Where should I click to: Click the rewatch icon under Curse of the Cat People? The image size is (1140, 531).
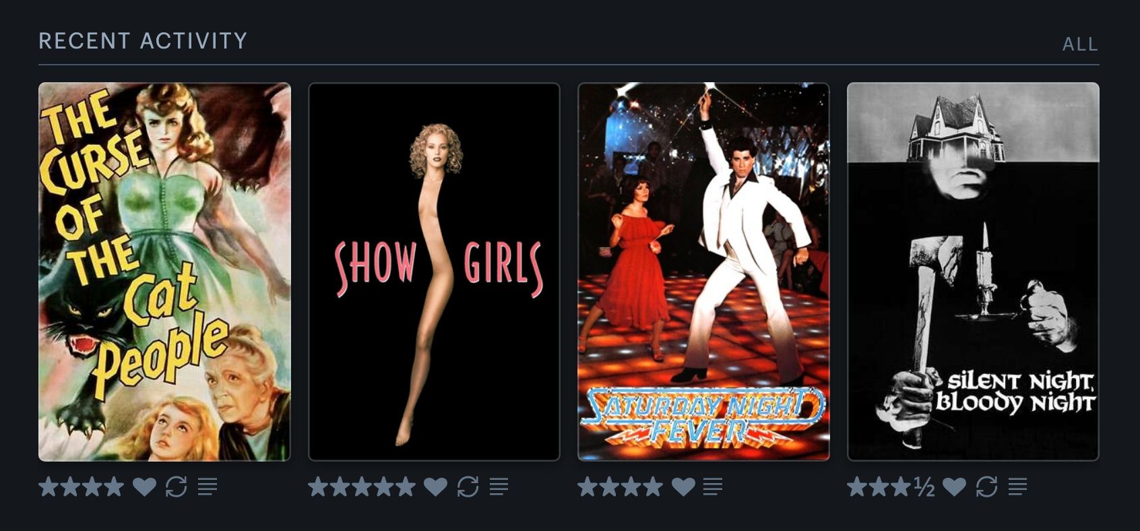click(177, 487)
